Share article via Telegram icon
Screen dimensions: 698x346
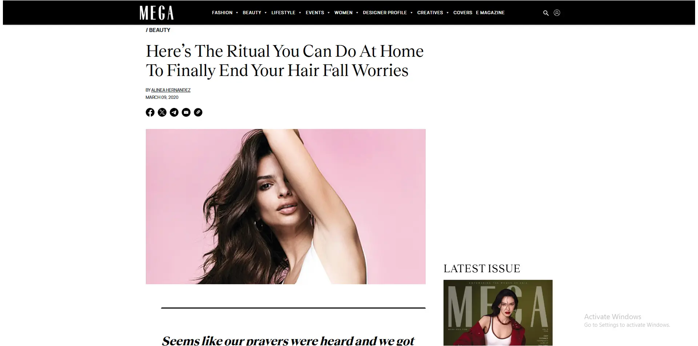click(174, 112)
